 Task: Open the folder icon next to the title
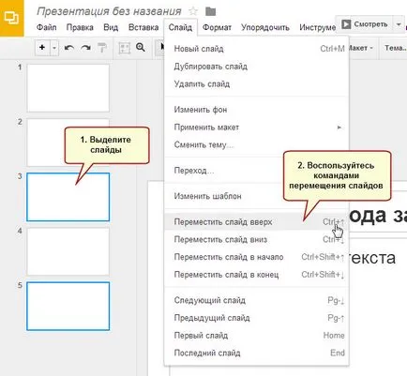tap(211, 11)
